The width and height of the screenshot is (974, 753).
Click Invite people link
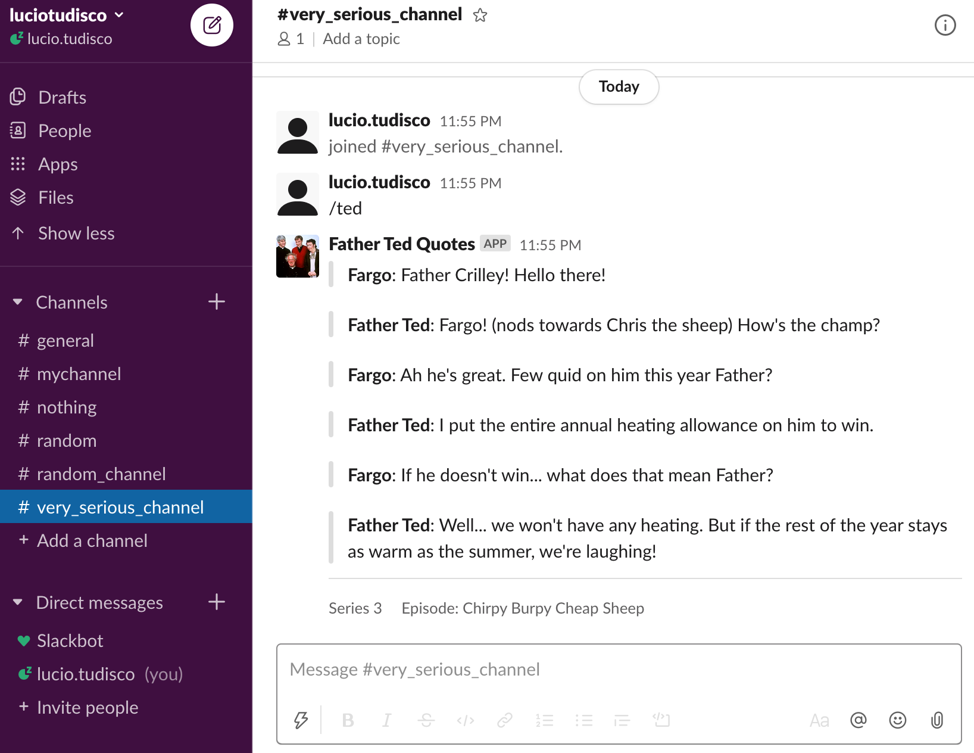(x=88, y=707)
